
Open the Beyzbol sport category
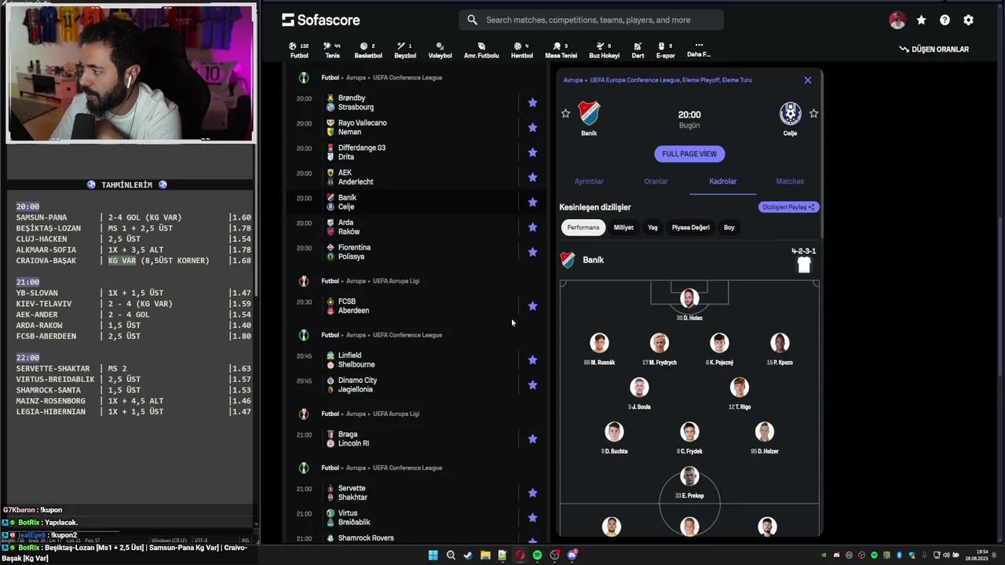click(x=404, y=50)
